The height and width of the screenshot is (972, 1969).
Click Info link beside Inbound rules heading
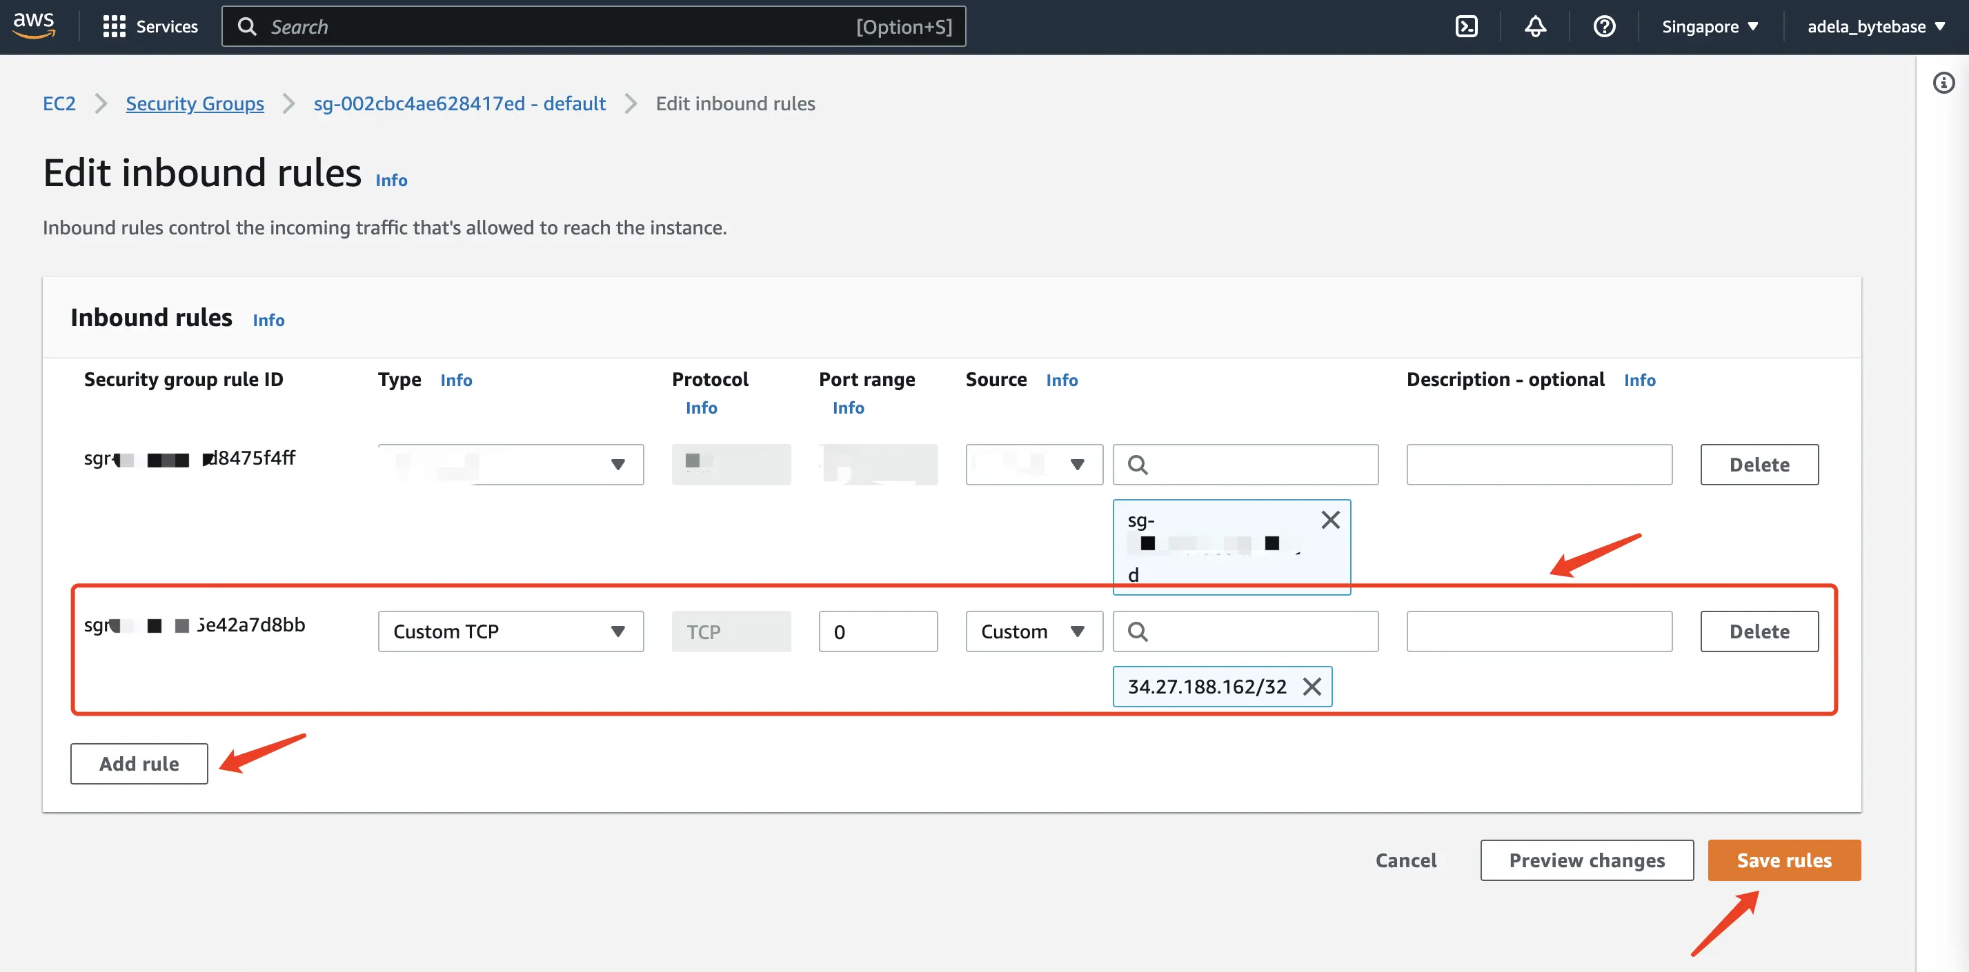pyautogui.click(x=268, y=320)
